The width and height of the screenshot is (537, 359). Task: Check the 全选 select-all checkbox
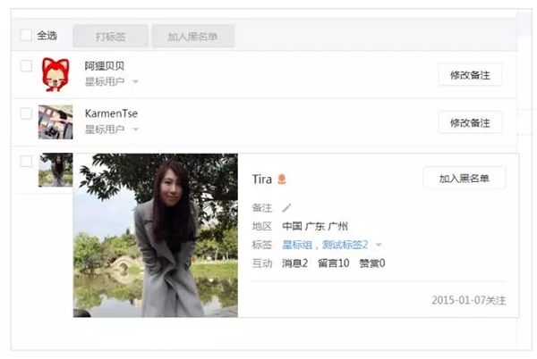click(x=26, y=35)
